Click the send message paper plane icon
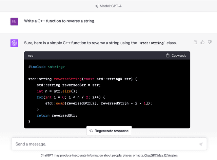The height and width of the screenshot is (160, 217). coord(201,144)
